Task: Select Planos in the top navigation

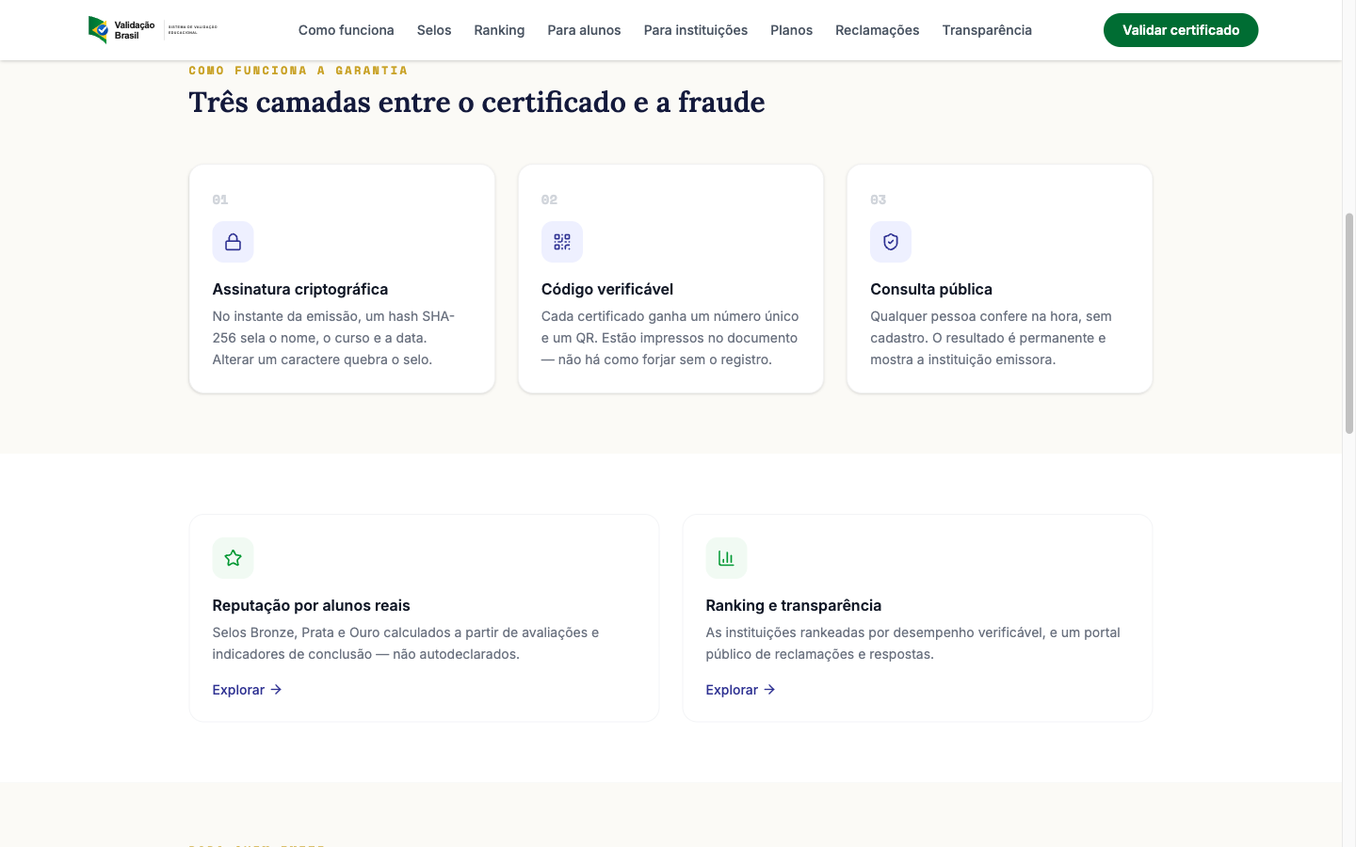Action: [x=791, y=30]
